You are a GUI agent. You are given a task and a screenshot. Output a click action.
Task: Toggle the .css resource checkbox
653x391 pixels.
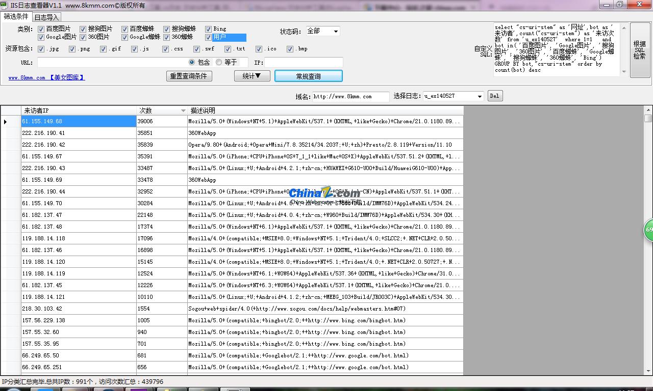(165, 49)
